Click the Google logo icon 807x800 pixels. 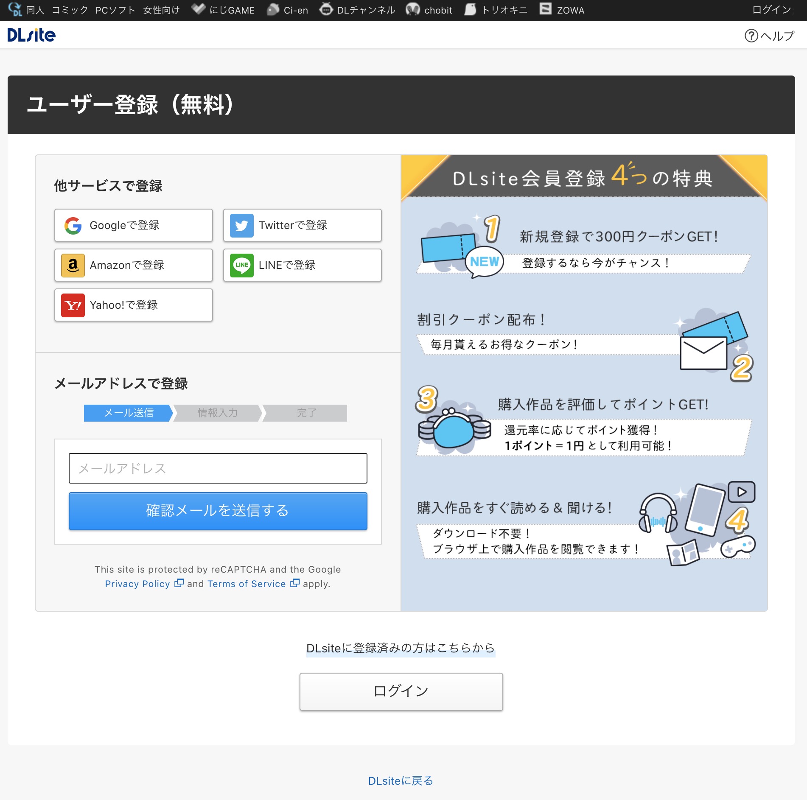[73, 225]
